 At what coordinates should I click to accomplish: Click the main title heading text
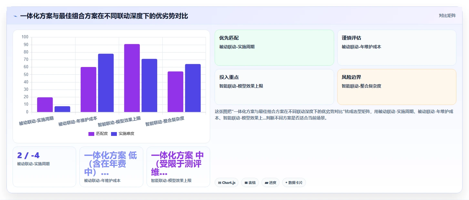[104, 16]
